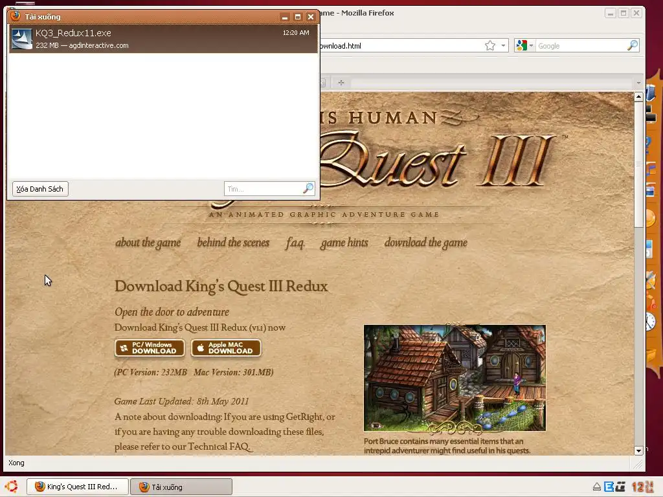The width and height of the screenshot is (663, 497).
Task: Focus the Google search box in Firefox
Action: point(581,46)
